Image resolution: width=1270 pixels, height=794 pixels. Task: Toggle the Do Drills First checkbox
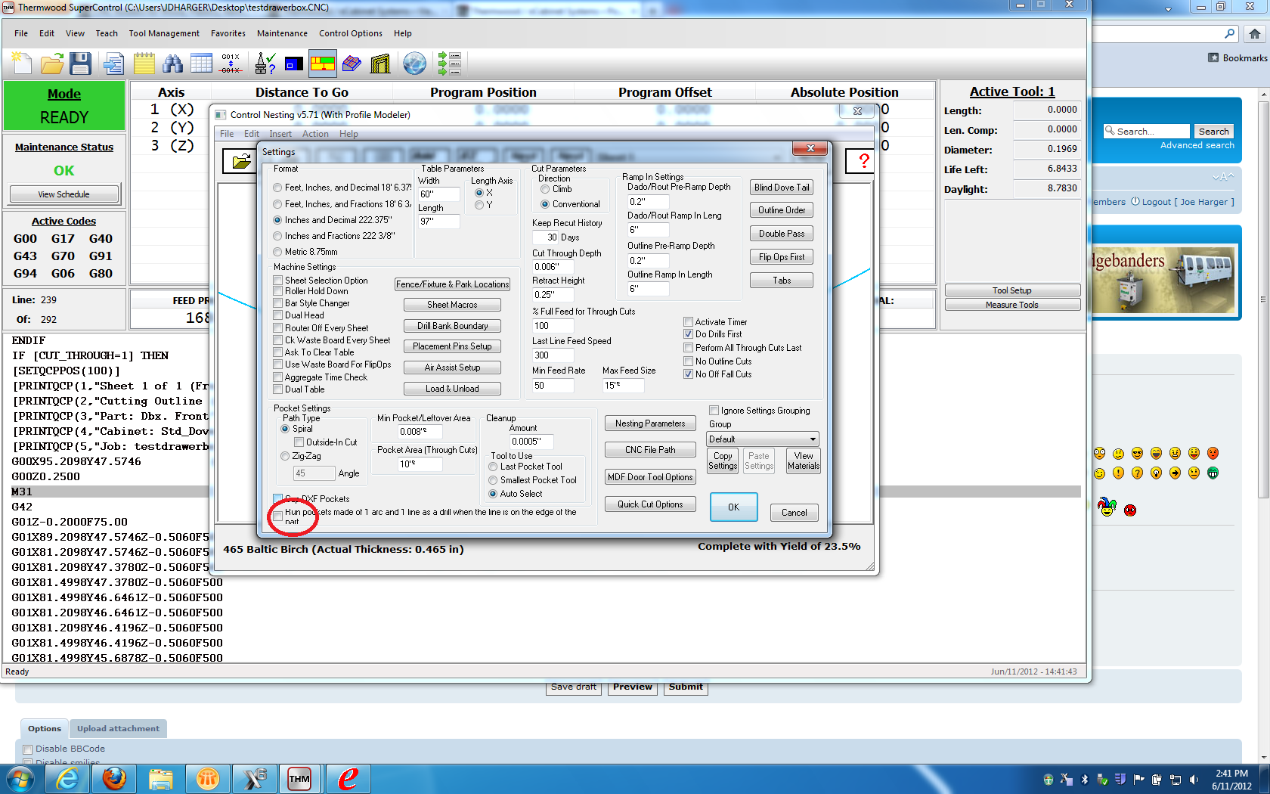[x=689, y=334]
